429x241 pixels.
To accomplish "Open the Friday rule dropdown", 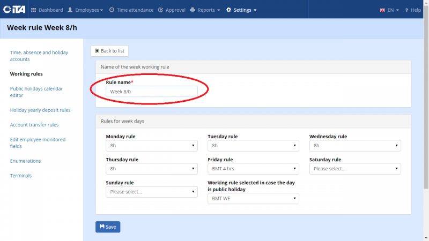I will click(x=253, y=169).
